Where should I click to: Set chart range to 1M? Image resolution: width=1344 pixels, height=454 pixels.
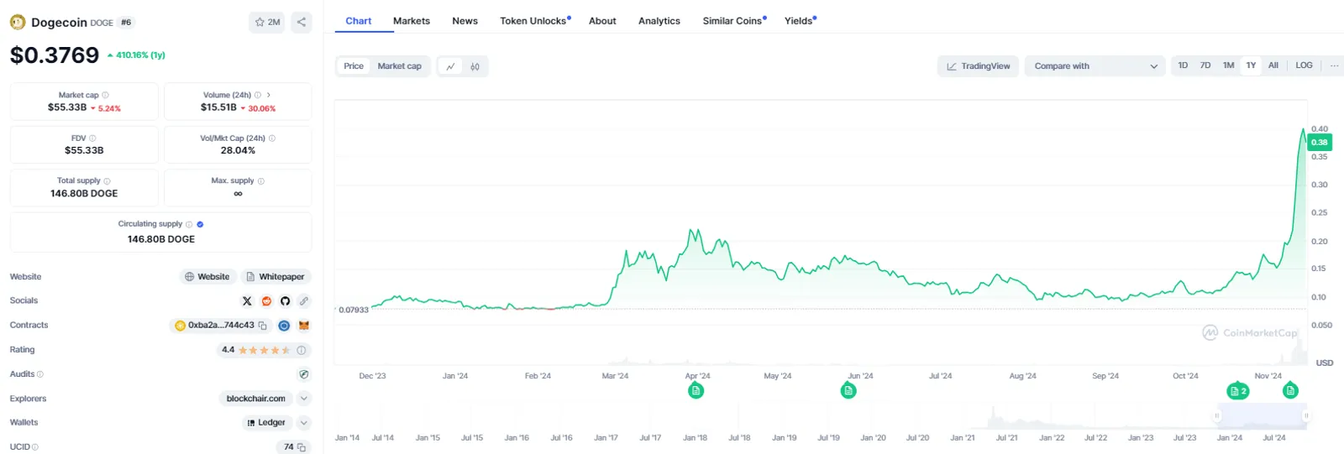pyautogui.click(x=1228, y=65)
